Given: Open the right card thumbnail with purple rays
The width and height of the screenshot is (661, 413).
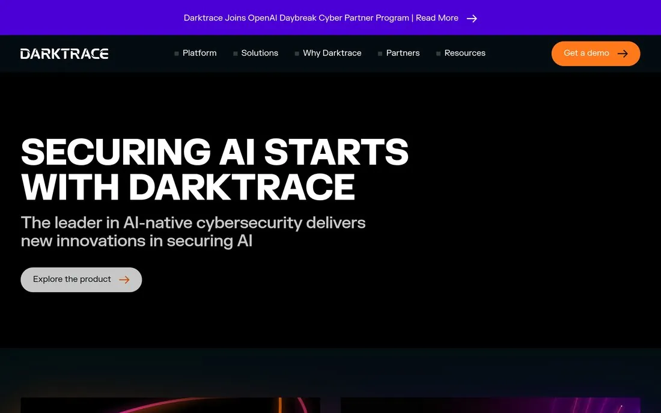Looking at the screenshot, I should [x=490, y=405].
